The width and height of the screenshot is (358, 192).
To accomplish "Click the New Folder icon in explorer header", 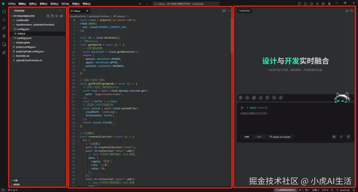I will (x=52, y=16).
